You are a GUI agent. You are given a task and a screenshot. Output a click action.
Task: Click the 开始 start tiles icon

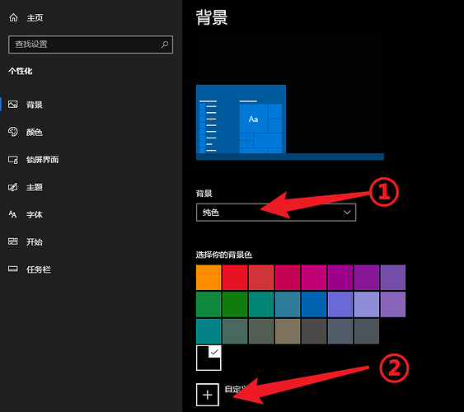(12, 241)
